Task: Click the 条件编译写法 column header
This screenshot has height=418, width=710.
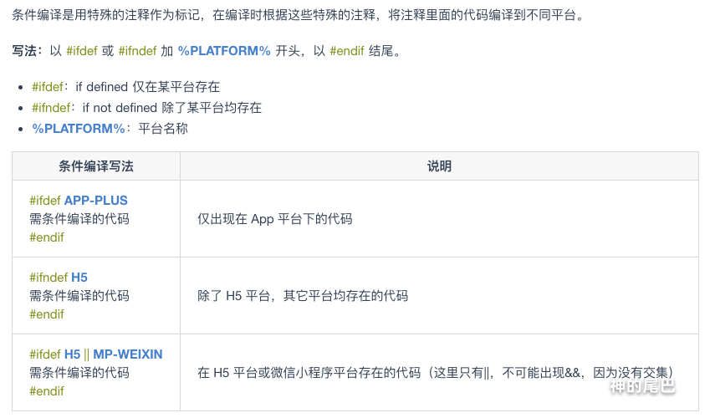Action: (x=96, y=166)
